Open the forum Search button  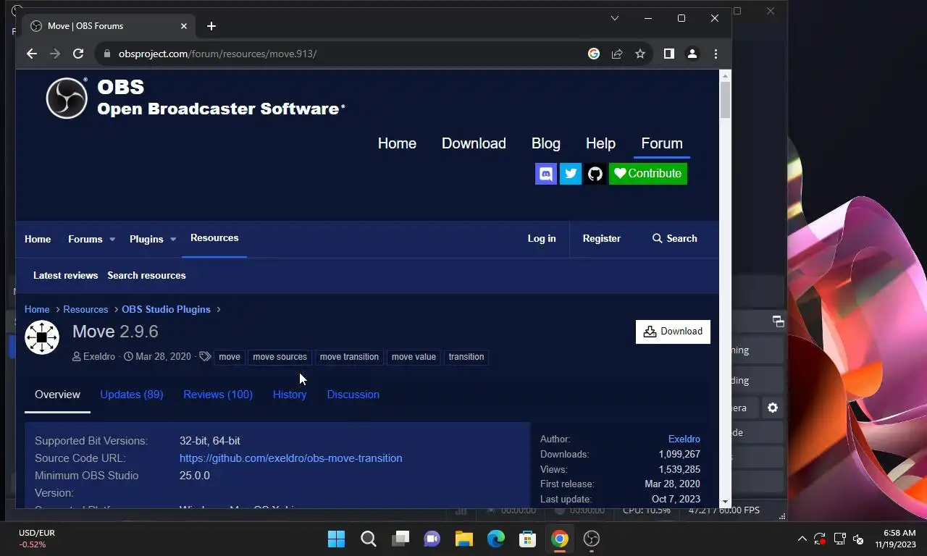(x=675, y=238)
